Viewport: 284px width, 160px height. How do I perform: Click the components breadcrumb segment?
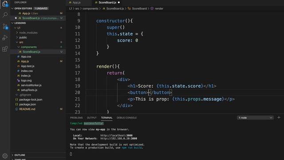[x=90, y=8]
